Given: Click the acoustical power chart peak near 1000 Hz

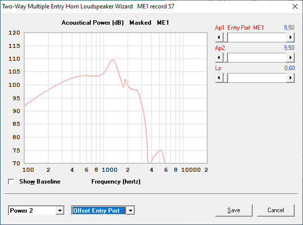Looking at the screenshot, I should pyautogui.click(x=113, y=60).
